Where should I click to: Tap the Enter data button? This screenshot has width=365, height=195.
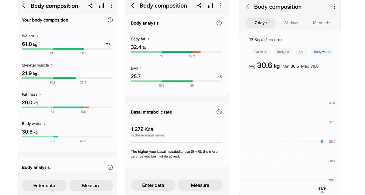(x=44, y=185)
